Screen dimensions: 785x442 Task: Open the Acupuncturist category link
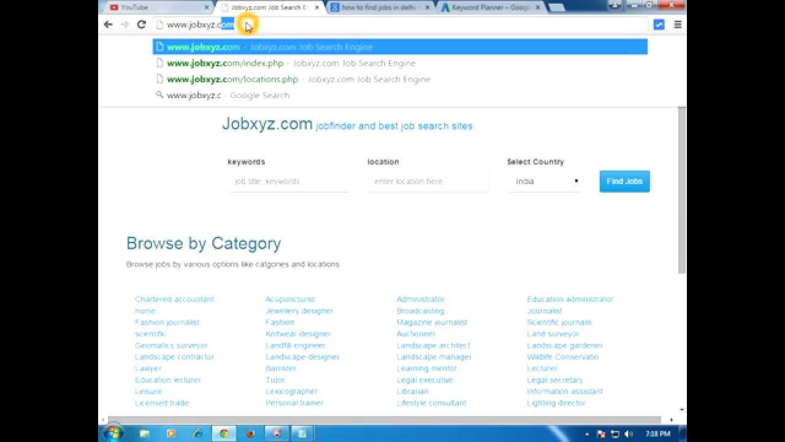tap(290, 300)
